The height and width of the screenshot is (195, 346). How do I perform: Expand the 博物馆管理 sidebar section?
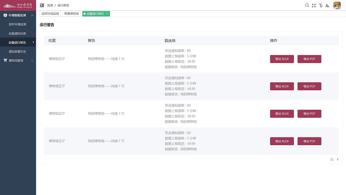point(32,60)
